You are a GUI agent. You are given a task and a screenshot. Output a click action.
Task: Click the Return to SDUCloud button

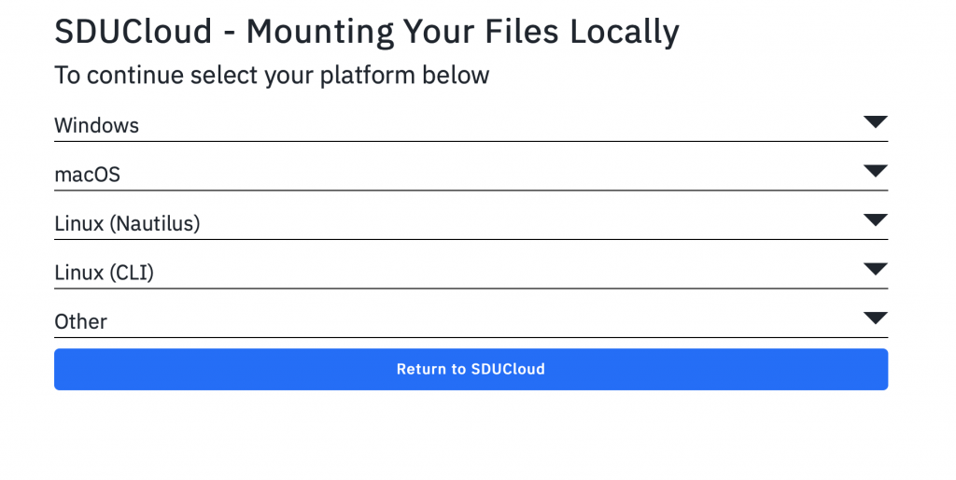pyautogui.click(x=471, y=369)
